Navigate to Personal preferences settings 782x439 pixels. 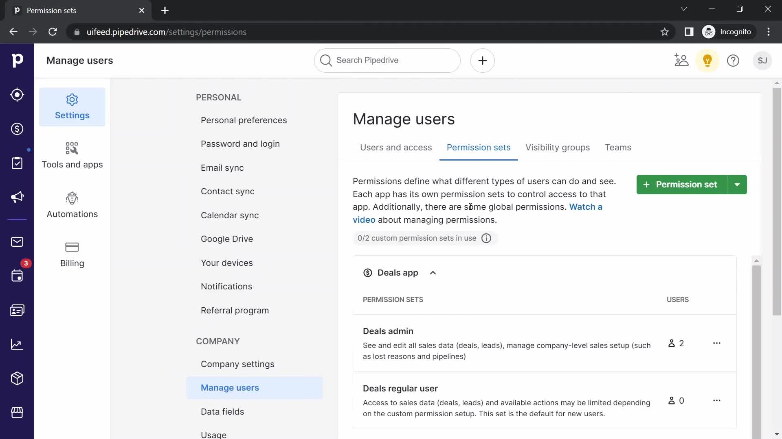point(244,120)
